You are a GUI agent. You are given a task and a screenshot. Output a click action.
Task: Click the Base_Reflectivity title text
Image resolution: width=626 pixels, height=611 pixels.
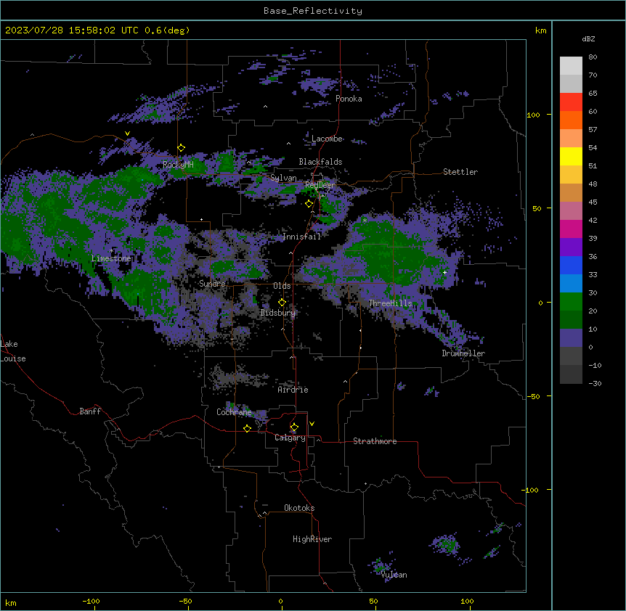(313, 11)
